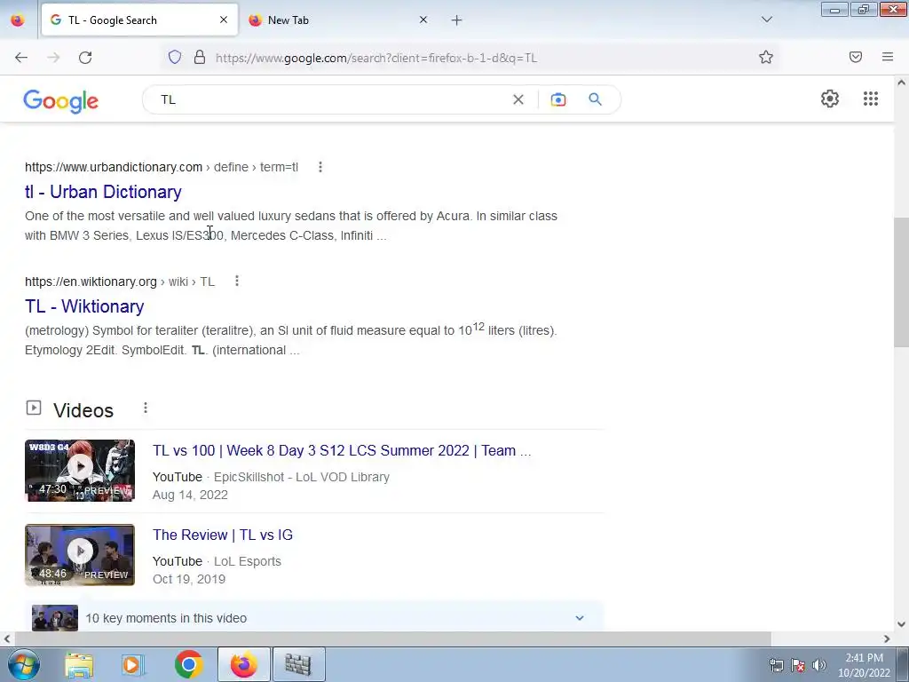909x682 pixels.
Task: Open the list all tabs dropdown
Action: [x=766, y=20]
